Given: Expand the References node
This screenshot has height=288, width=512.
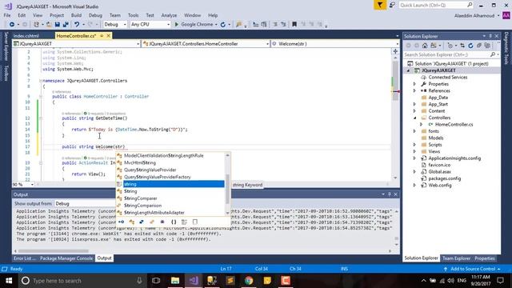Looking at the screenshot, I should tap(414, 90).
